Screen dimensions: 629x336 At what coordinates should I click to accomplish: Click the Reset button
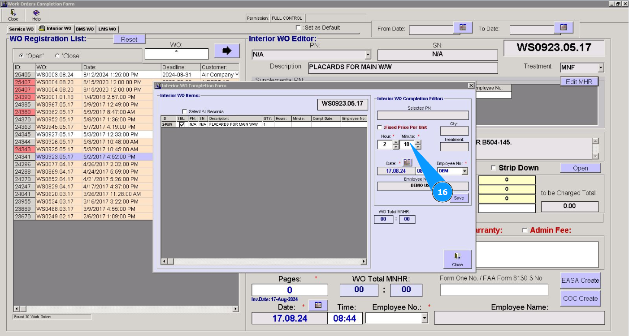tap(129, 39)
